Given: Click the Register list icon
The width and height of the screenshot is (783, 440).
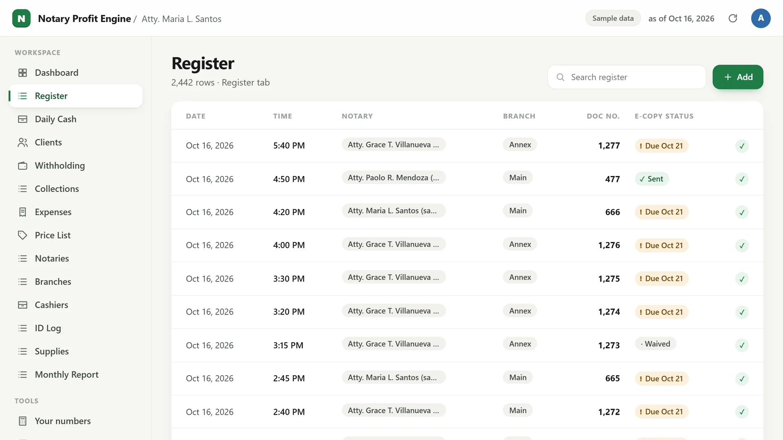Looking at the screenshot, I should tap(23, 96).
